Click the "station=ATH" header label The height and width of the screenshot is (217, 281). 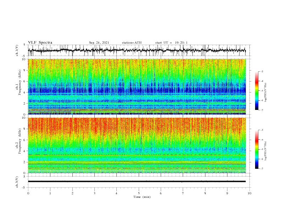(x=132, y=43)
